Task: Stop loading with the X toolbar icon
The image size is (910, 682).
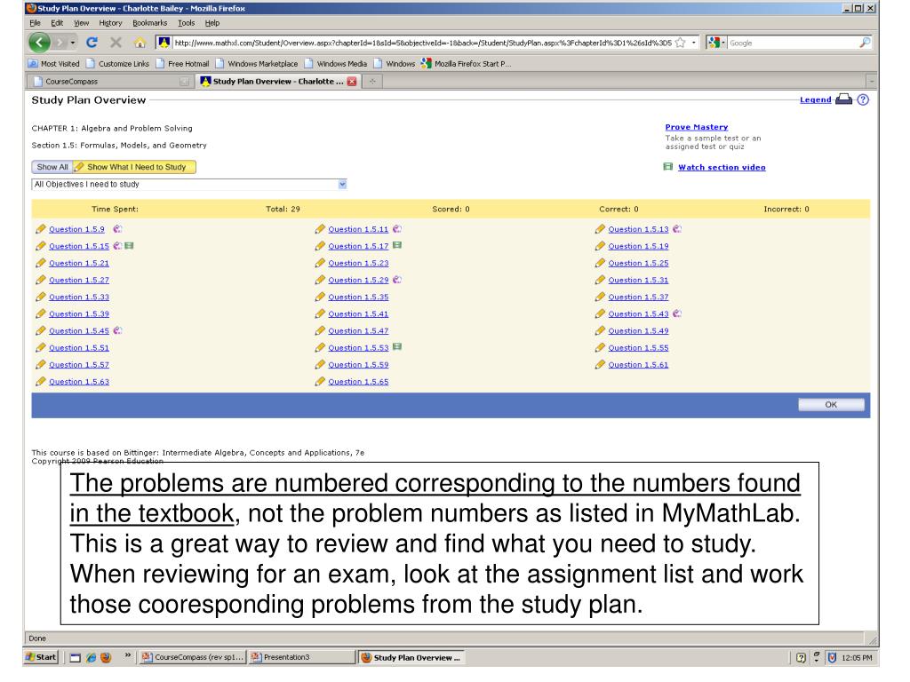Action: 116,43
